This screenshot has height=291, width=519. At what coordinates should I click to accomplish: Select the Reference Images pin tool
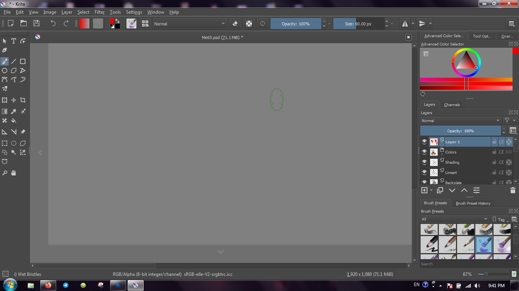coord(23,132)
